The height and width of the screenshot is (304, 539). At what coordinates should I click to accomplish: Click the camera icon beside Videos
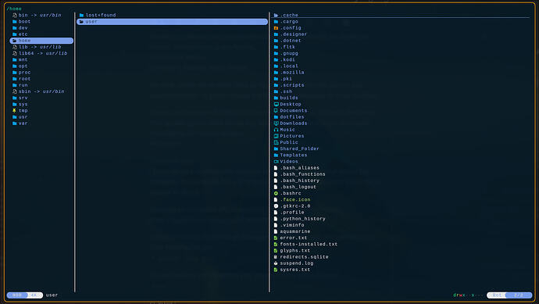click(x=276, y=162)
